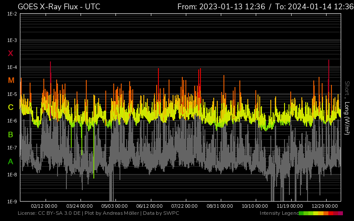Image resolution: width=354 pixels, height=221 pixels.
Task: Click the 12/29 00:00 time axis label
Action: 326,206
